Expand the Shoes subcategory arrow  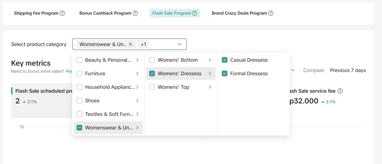(137, 101)
